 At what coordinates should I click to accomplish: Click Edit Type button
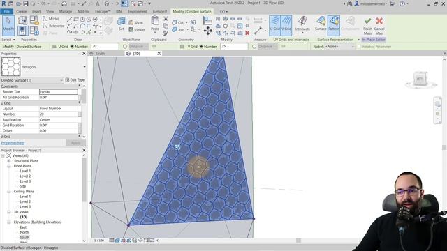(x=75, y=80)
